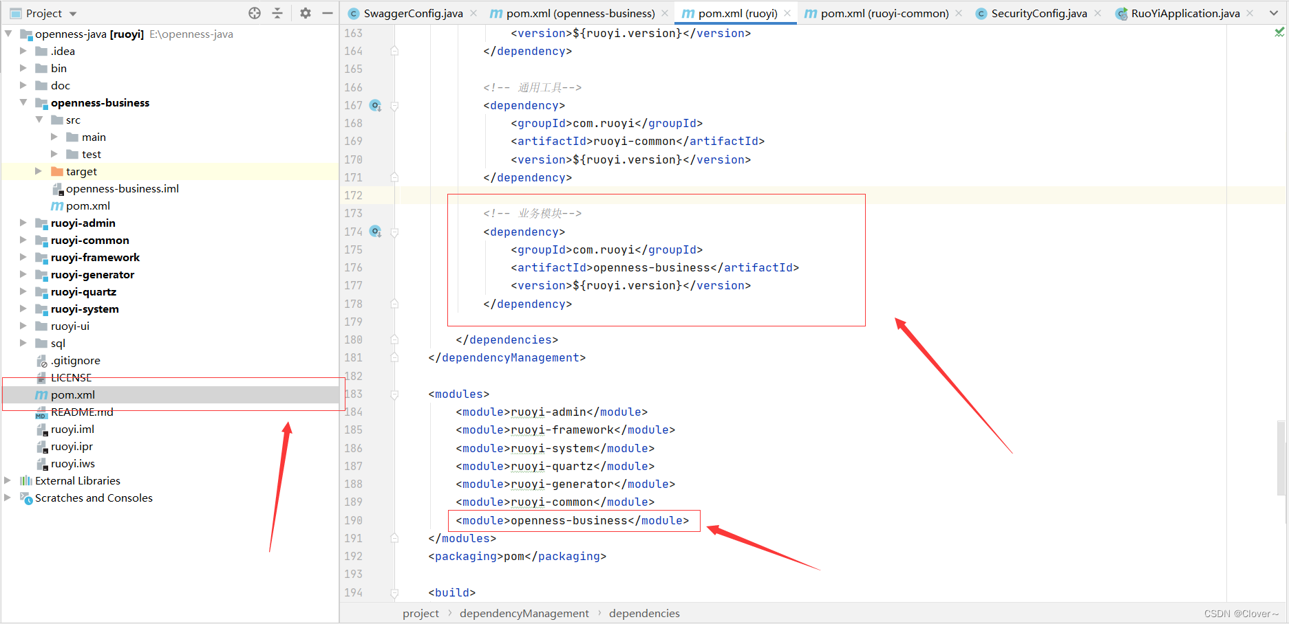
Task: Select ruoyi.iws file
Action: (x=73, y=463)
